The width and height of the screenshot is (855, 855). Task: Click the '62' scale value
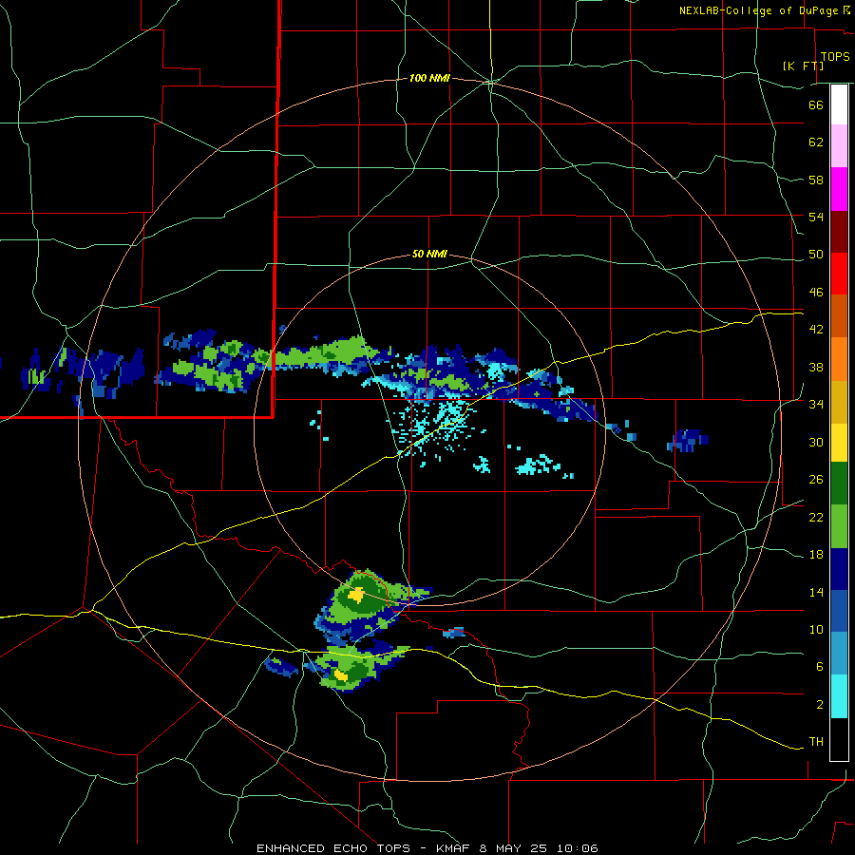(x=816, y=142)
